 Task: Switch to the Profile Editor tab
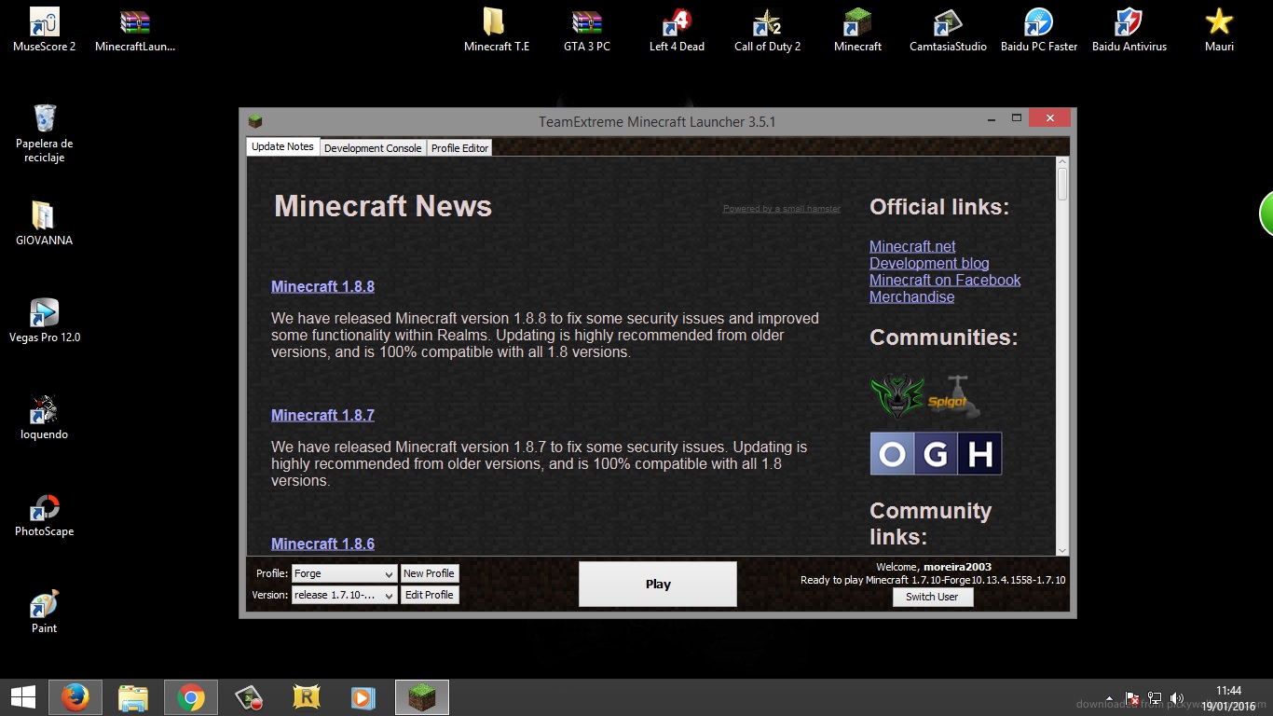pos(459,147)
